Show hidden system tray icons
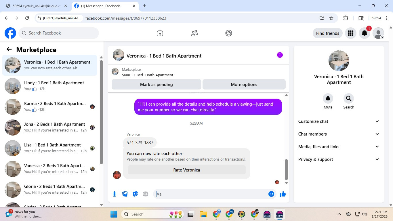The height and width of the screenshot is (221, 393). 339,214
